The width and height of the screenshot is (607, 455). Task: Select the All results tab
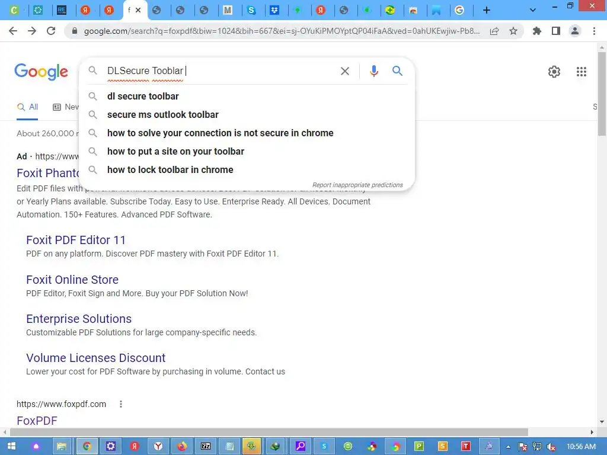pos(27,107)
